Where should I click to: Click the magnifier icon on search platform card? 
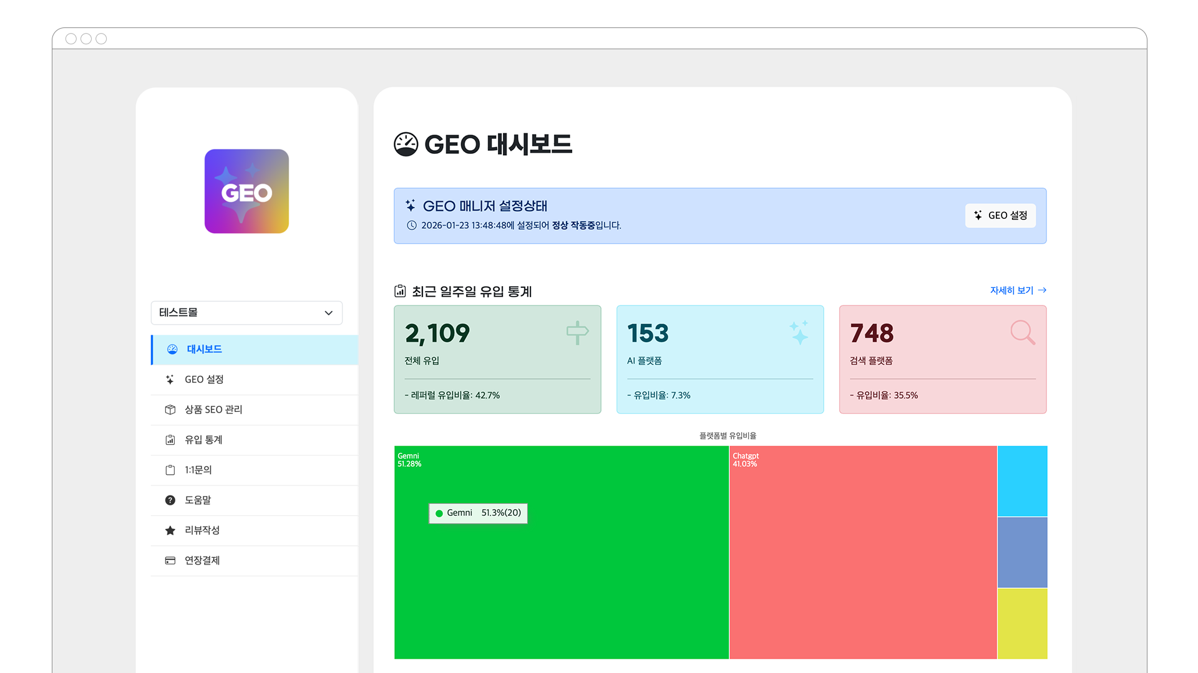pos(1022,332)
